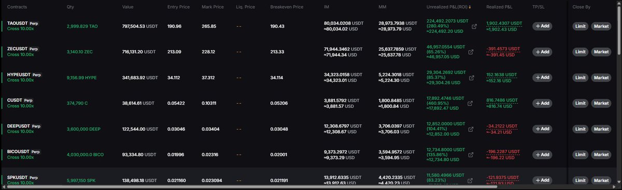Open share icon for BICOUSDT unrealized P&L
The width and height of the screenshot is (622, 190).
click(x=470, y=155)
